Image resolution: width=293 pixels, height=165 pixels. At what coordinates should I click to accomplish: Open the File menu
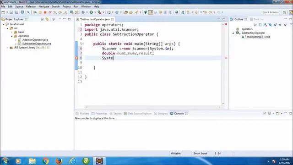[3, 6]
